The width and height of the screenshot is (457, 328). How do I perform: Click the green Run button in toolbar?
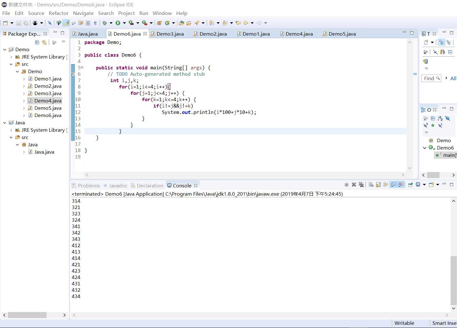pos(118,23)
